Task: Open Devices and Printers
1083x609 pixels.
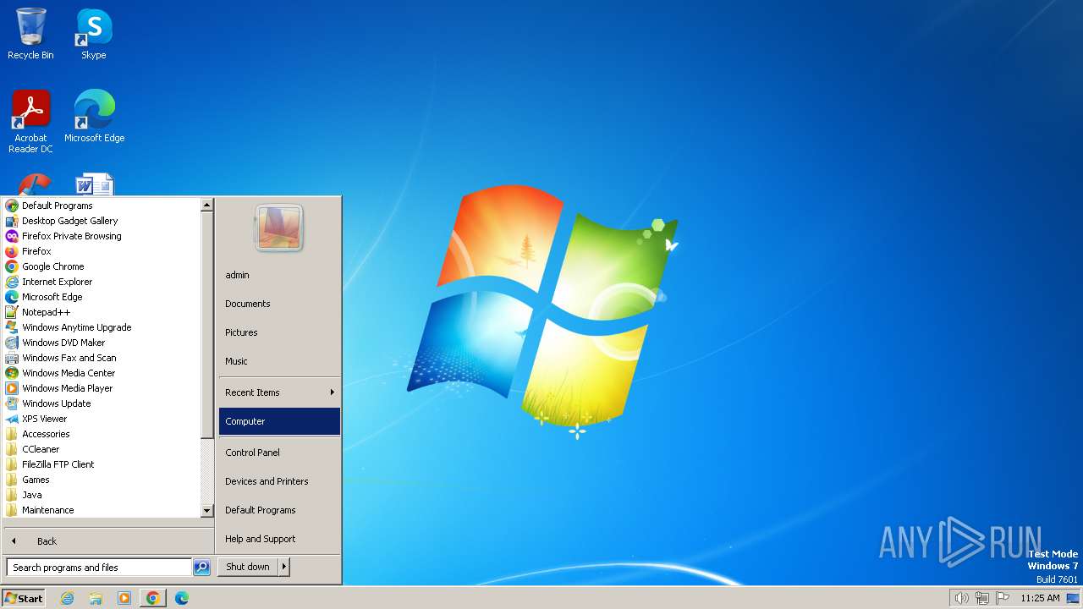Action: [x=279, y=481]
